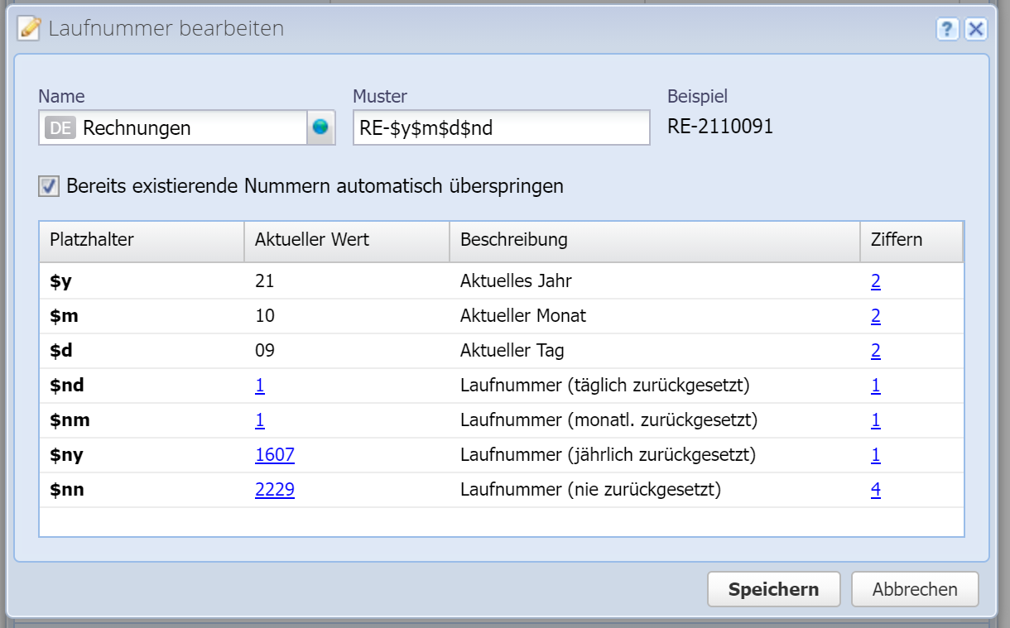Open current value link for $nd row

260,386
